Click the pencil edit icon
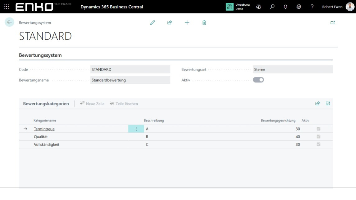Viewport: 356px width, 200px height. (152, 22)
